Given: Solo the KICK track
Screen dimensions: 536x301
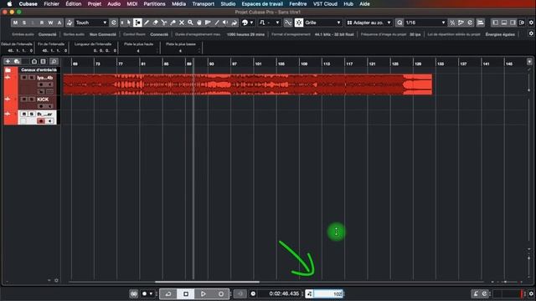Looking at the screenshot, I should (32, 99).
